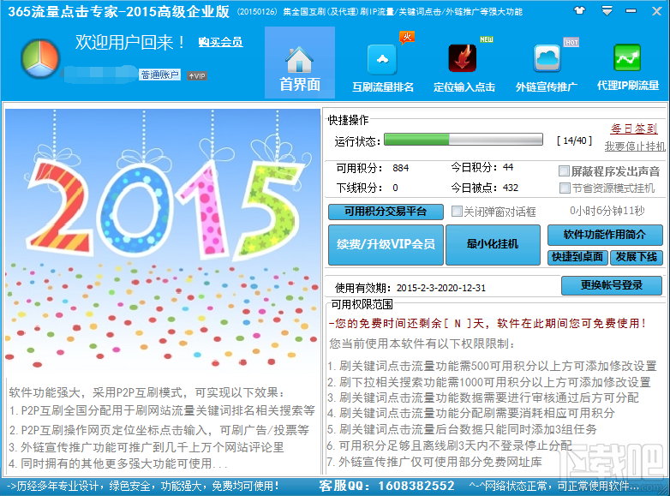This screenshot has width=670, height=496.
Task: Click the red free-time remaining notice
Action: (488, 324)
